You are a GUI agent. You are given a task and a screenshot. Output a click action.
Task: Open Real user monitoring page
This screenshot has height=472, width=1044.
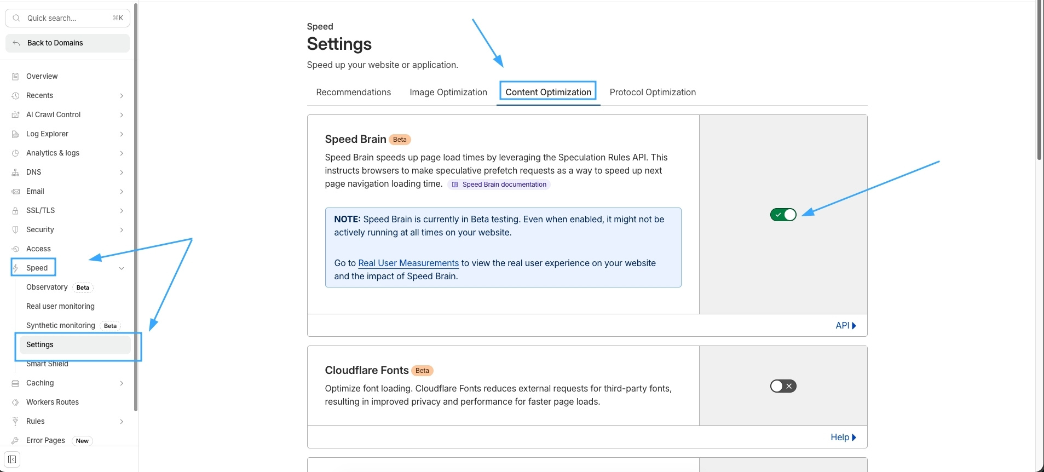click(60, 307)
